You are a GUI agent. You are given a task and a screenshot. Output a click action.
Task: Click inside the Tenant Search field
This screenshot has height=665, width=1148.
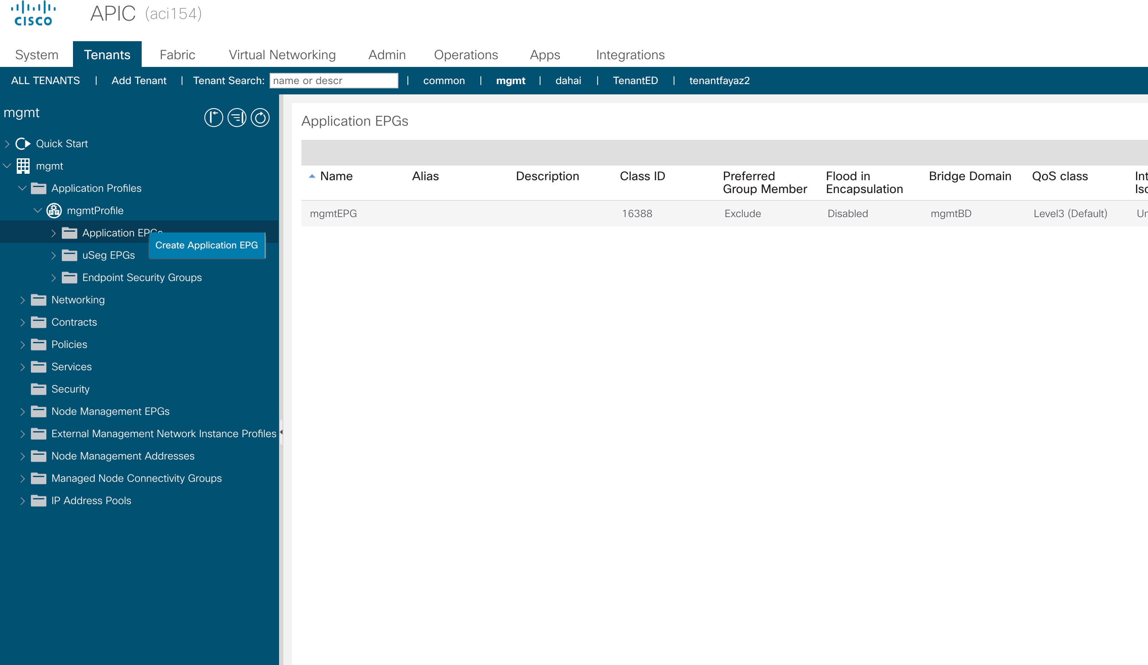(x=334, y=81)
